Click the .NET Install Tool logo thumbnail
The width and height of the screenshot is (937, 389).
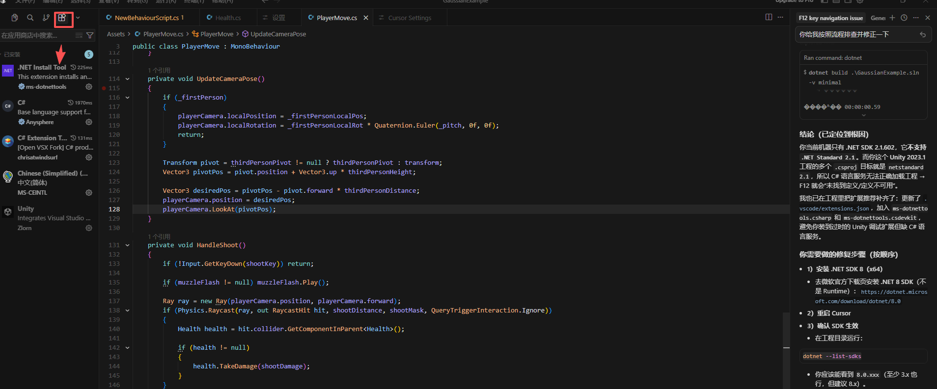8,71
